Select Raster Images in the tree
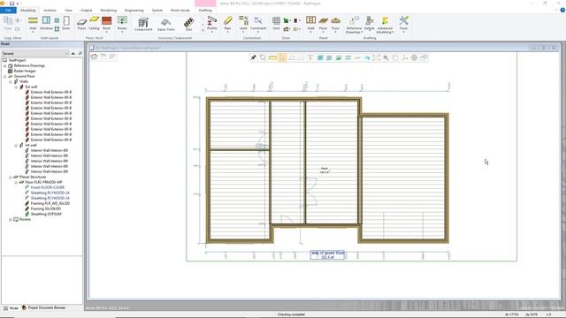This screenshot has height=318, width=566. [x=25, y=71]
